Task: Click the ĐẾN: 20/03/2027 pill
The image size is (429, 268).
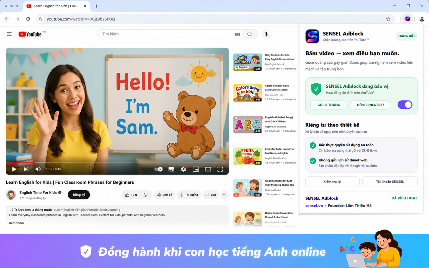Action: 370,105
